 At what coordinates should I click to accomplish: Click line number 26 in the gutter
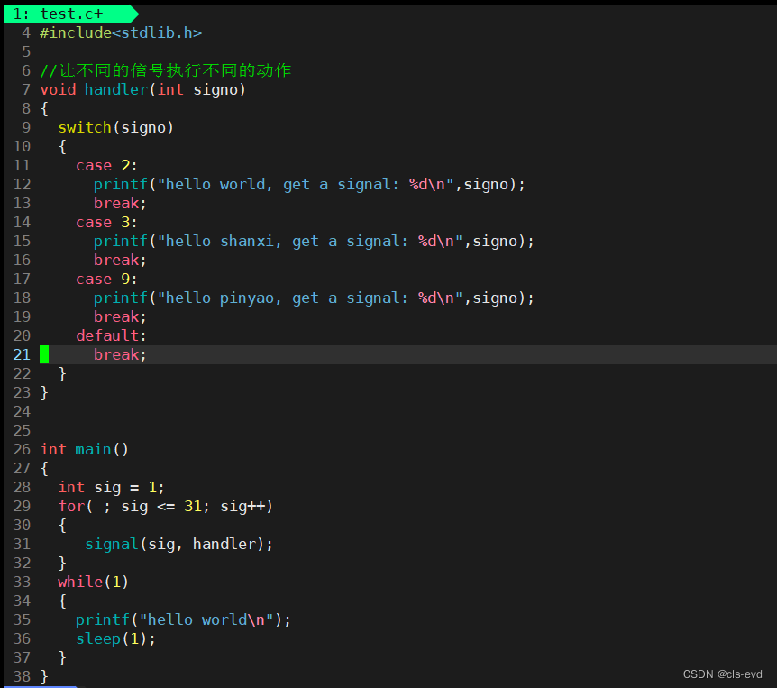[22, 450]
